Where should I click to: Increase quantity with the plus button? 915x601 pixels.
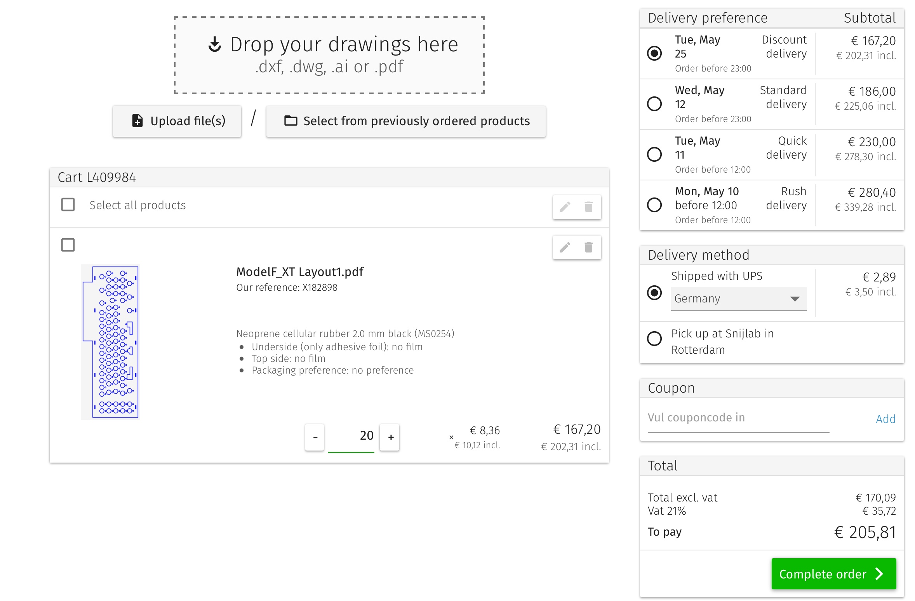click(390, 437)
